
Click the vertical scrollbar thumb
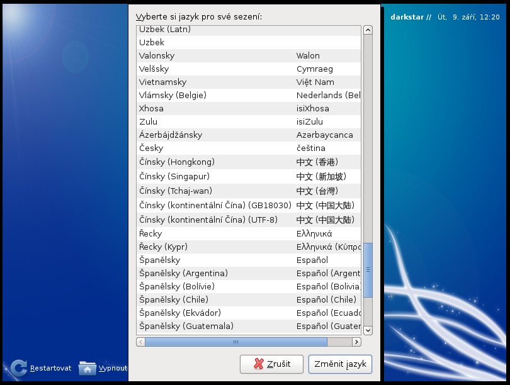(368, 270)
